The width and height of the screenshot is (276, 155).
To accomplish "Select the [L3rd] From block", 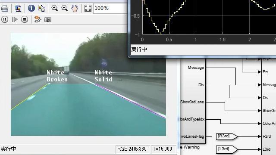I will [227, 149].
